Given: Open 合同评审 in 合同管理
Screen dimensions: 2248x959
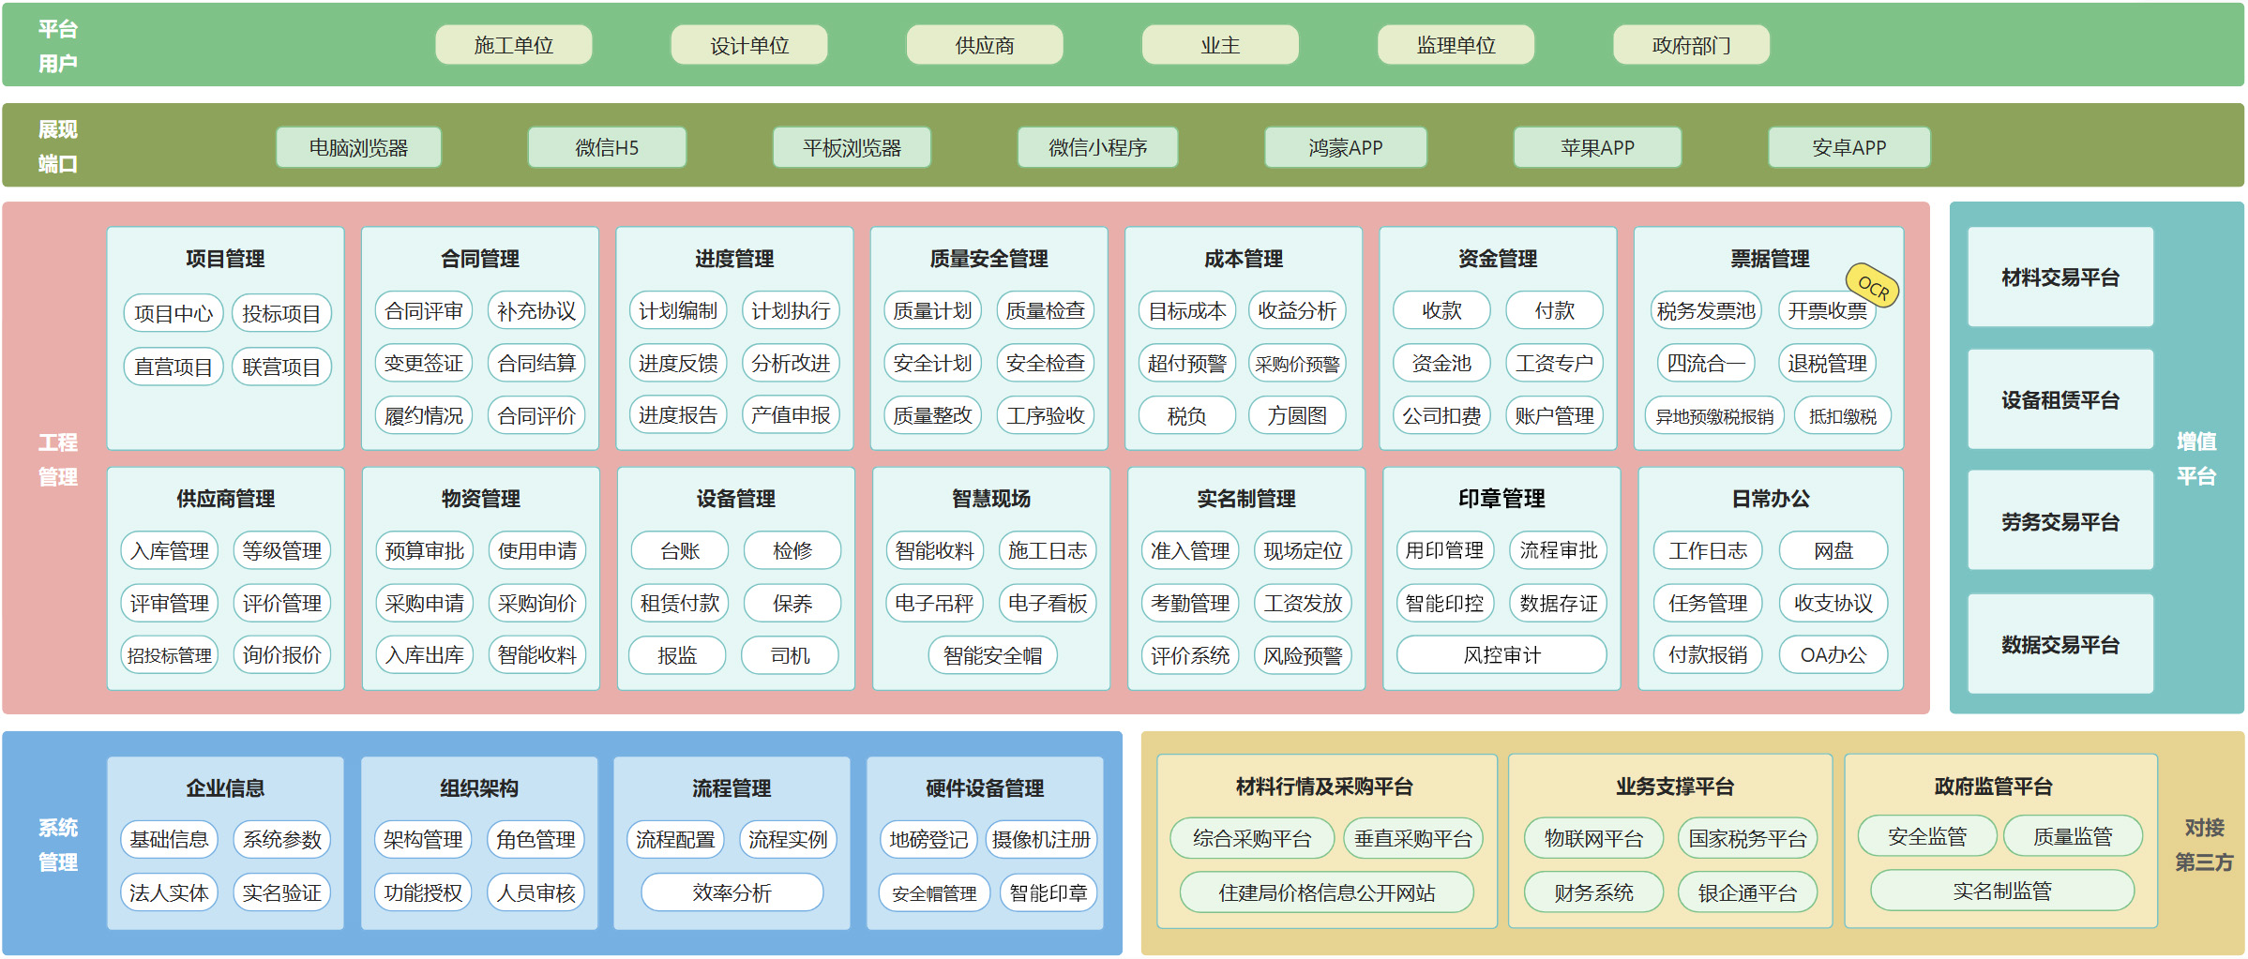Looking at the screenshot, I should point(424,311).
